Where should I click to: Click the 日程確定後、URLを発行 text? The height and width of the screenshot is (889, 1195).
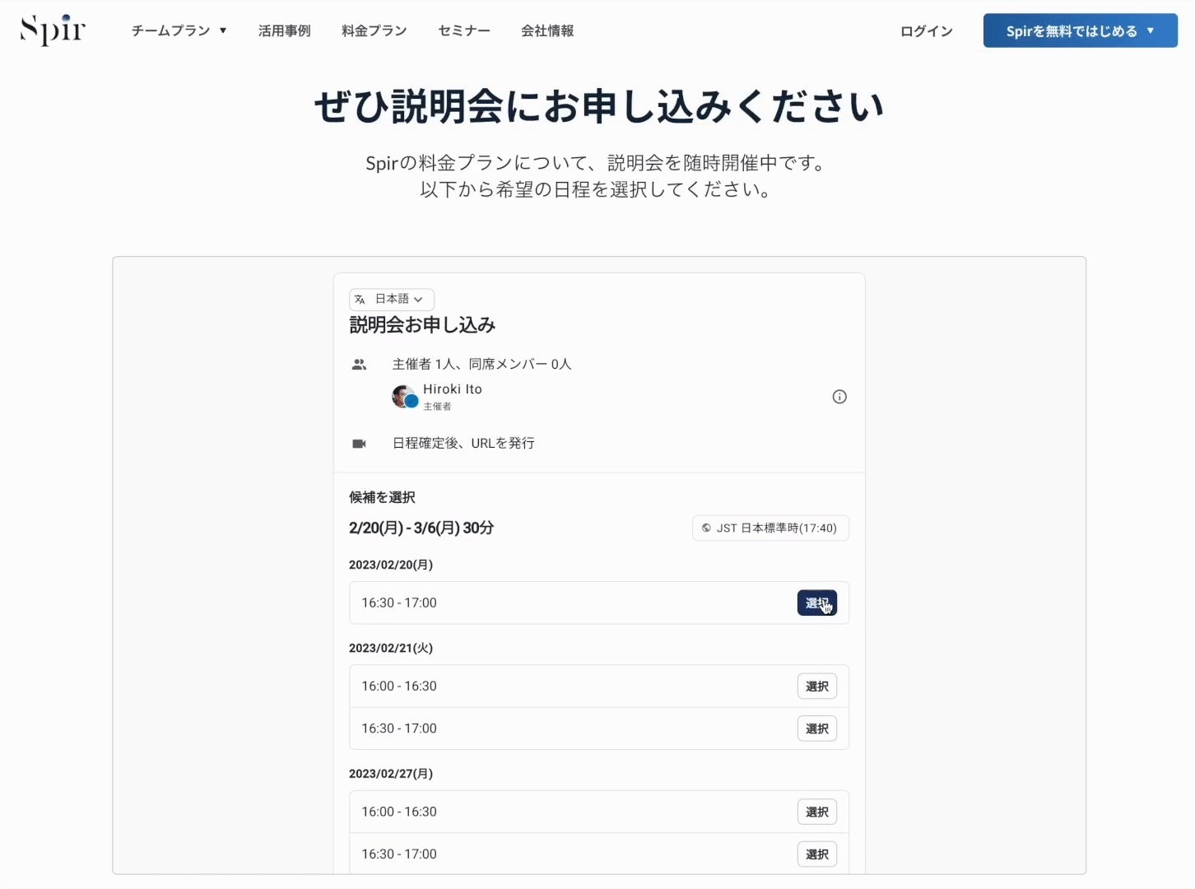point(463,443)
